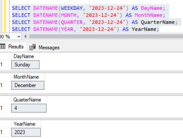
Task: Select row 1 of the YearName grid
Action: click(2, 132)
